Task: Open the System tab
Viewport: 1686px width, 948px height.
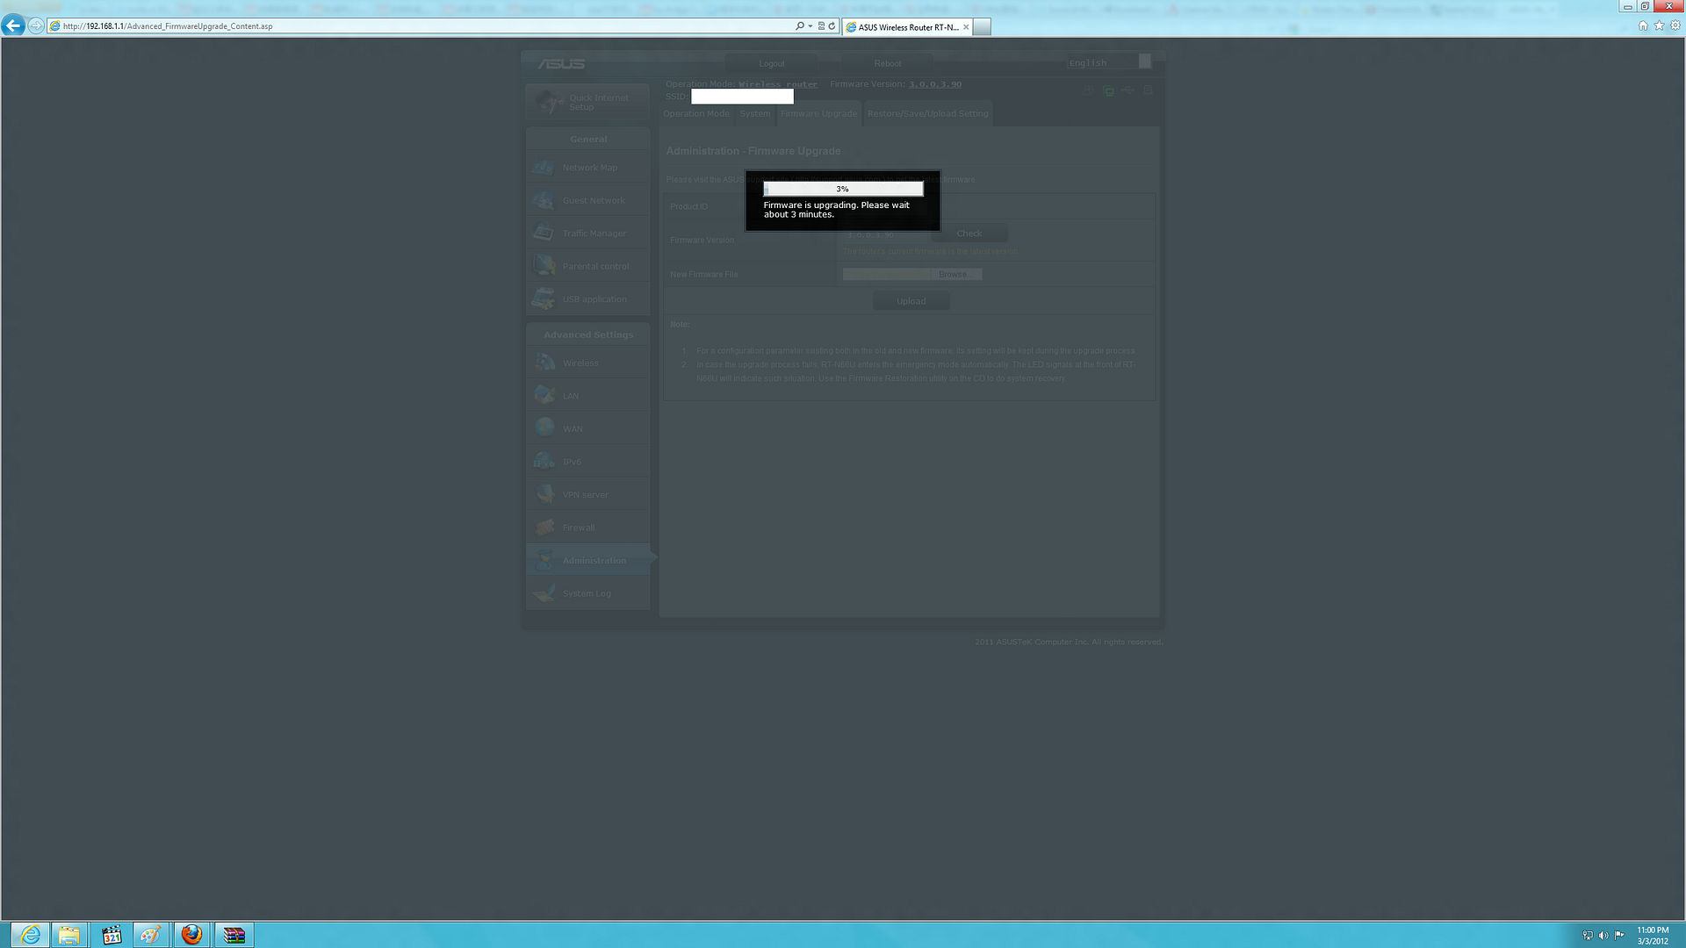Action: click(x=754, y=114)
